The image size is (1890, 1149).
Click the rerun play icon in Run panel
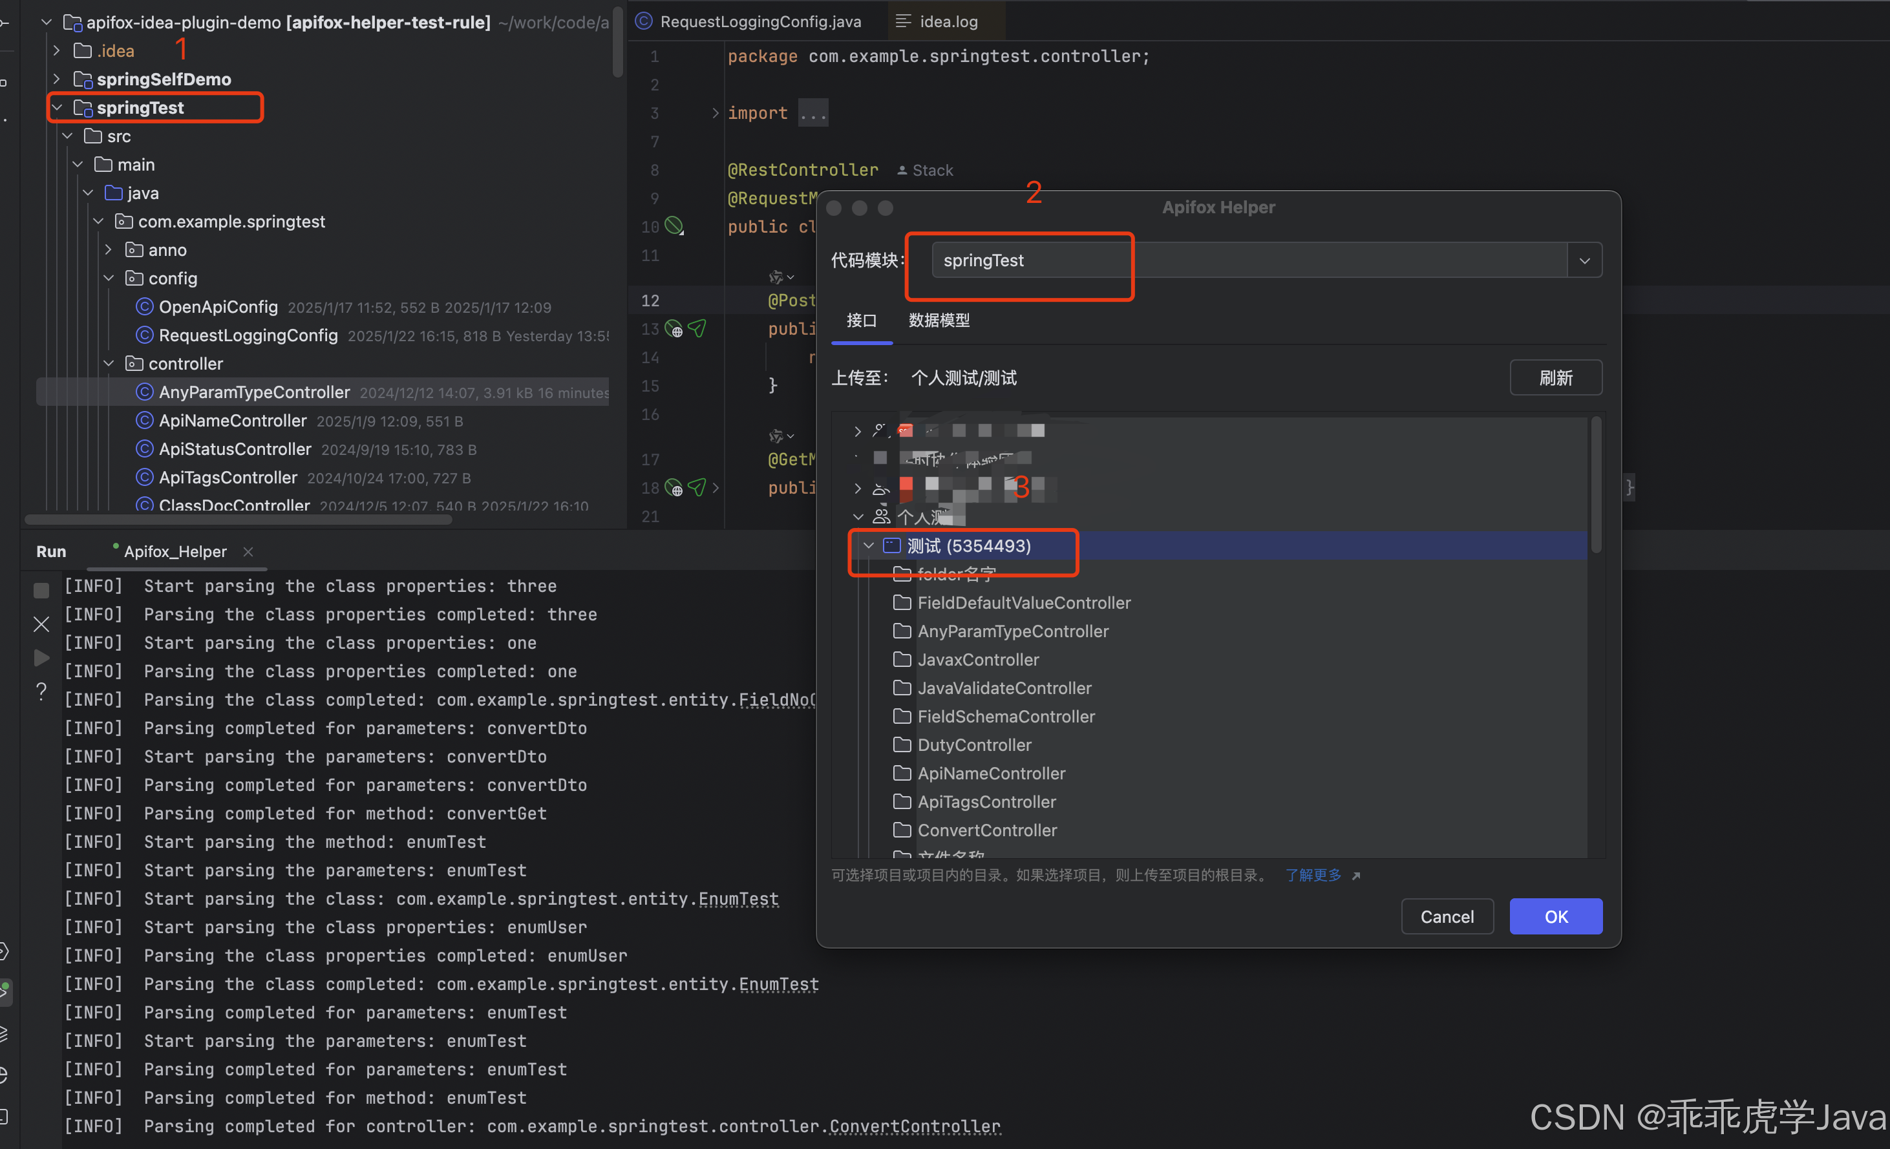[41, 657]
